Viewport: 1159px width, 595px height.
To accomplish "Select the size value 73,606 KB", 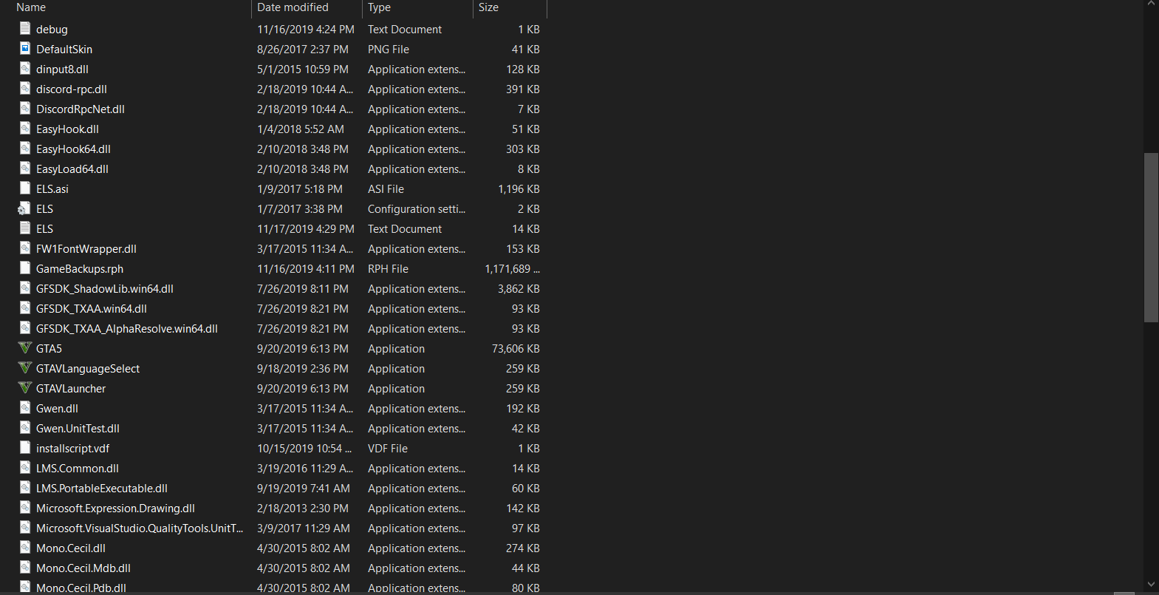I will tap(516, 349).
